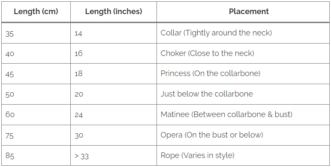Select the 75 cm length cell
The height and width of the screenshot is (167, 331).
(x=36, y=135)
